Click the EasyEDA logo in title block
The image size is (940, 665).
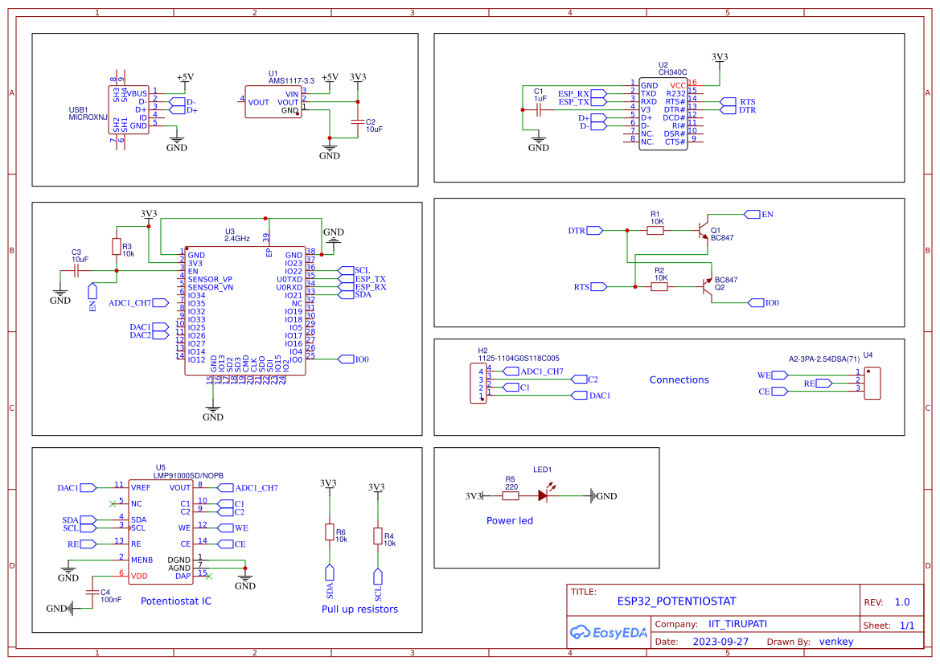(x=608, y=632)
